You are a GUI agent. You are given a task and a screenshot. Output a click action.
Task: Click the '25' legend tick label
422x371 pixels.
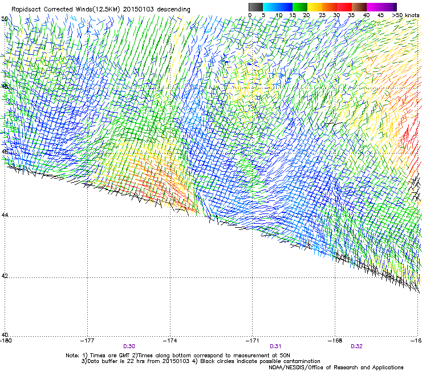click(x=322, y=15)
